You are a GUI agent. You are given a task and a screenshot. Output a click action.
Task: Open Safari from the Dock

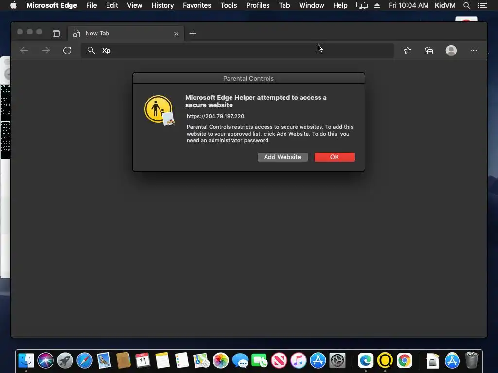(85, 360)
